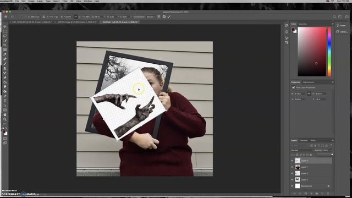Create a new group with the folder icon

[317, 193]
